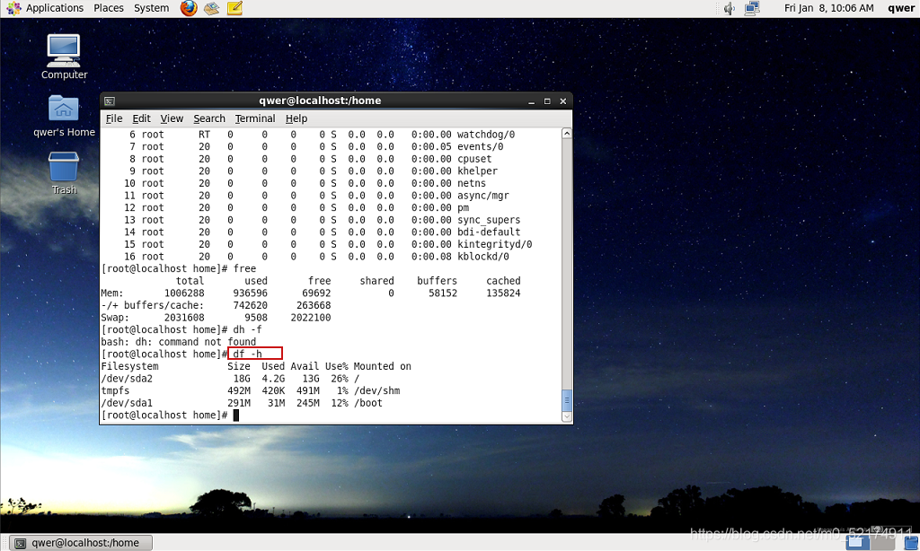Screen dimensions: 920x551
Task: Click the bdi-default process row
Action: pos(323,232)
